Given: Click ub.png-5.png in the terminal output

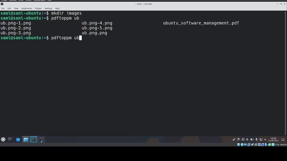Looking at the screenshot, I should point(97,28).
